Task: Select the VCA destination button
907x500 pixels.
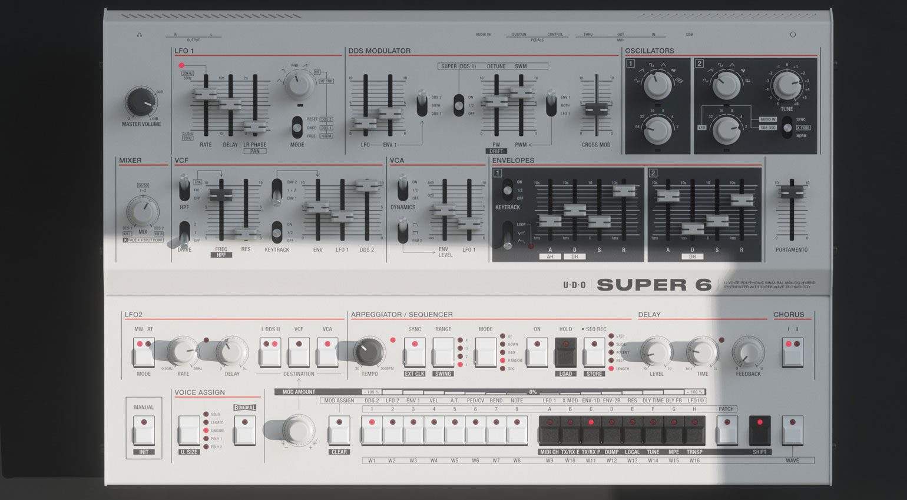Action: click(x=327, y=352)
